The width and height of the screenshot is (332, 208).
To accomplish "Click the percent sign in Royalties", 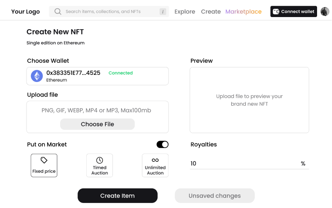I will 303,163.
